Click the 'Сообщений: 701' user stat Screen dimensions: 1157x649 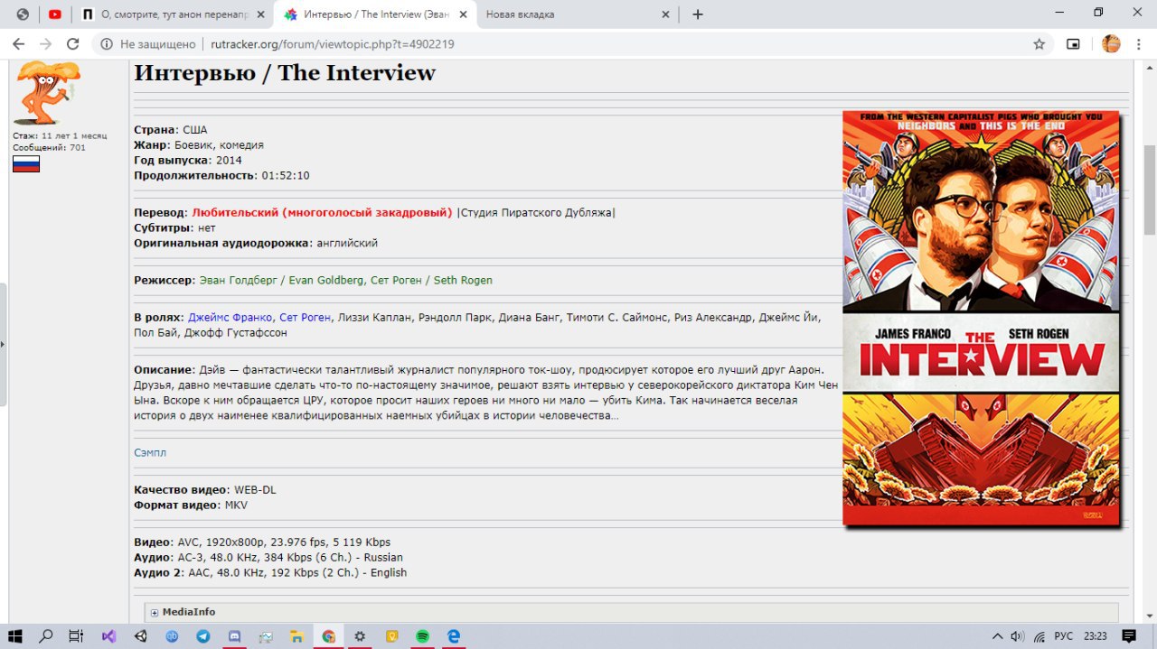[49, 147]
